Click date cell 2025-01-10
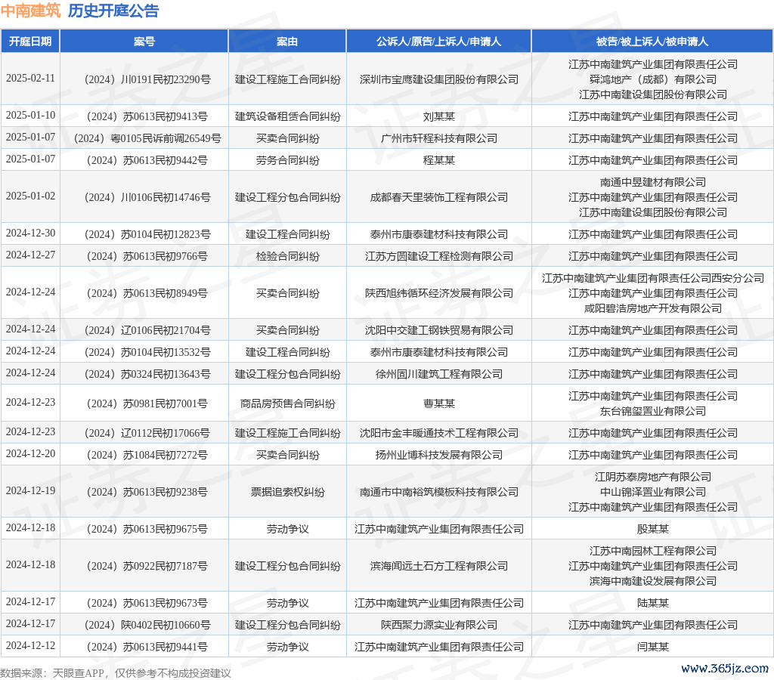774x680 pixels. [30, 116]
